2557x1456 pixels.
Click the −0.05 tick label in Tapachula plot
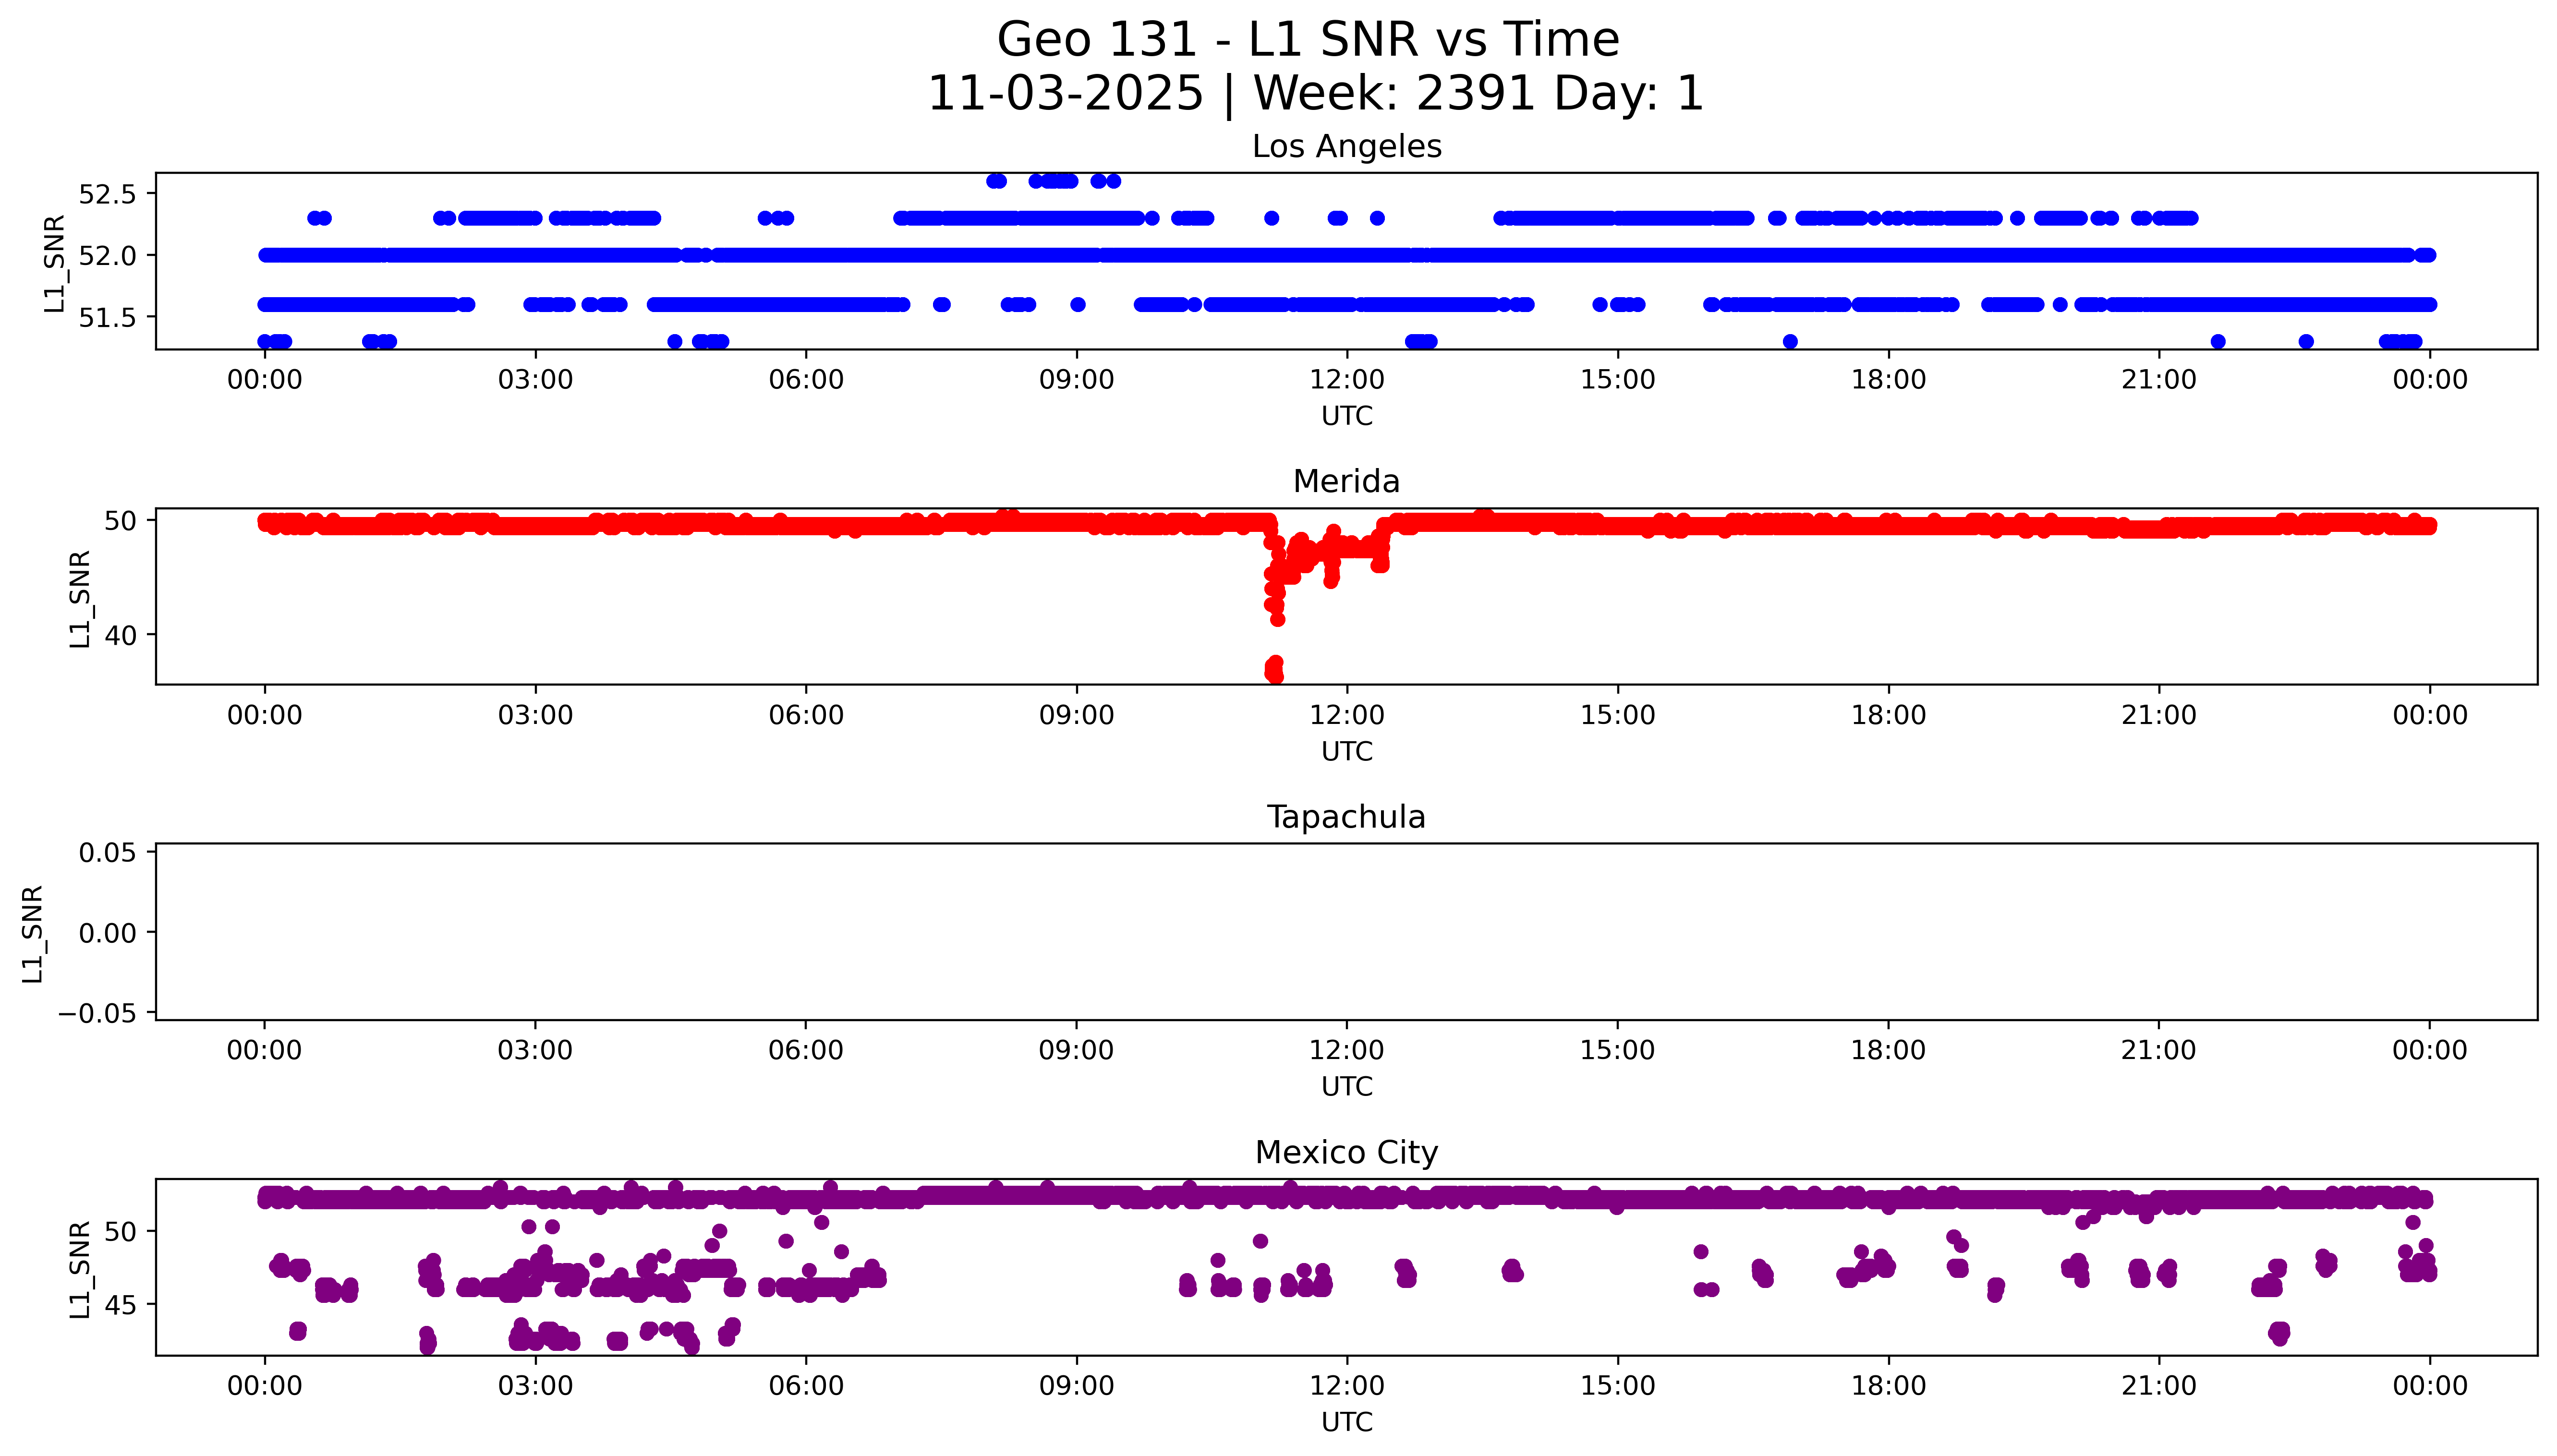point(96,1014)
